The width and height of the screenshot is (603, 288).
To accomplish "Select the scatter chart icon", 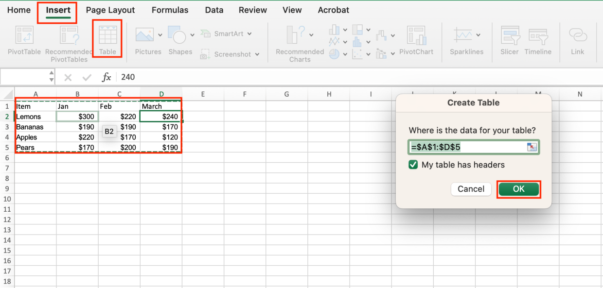I will click(357, 54).
